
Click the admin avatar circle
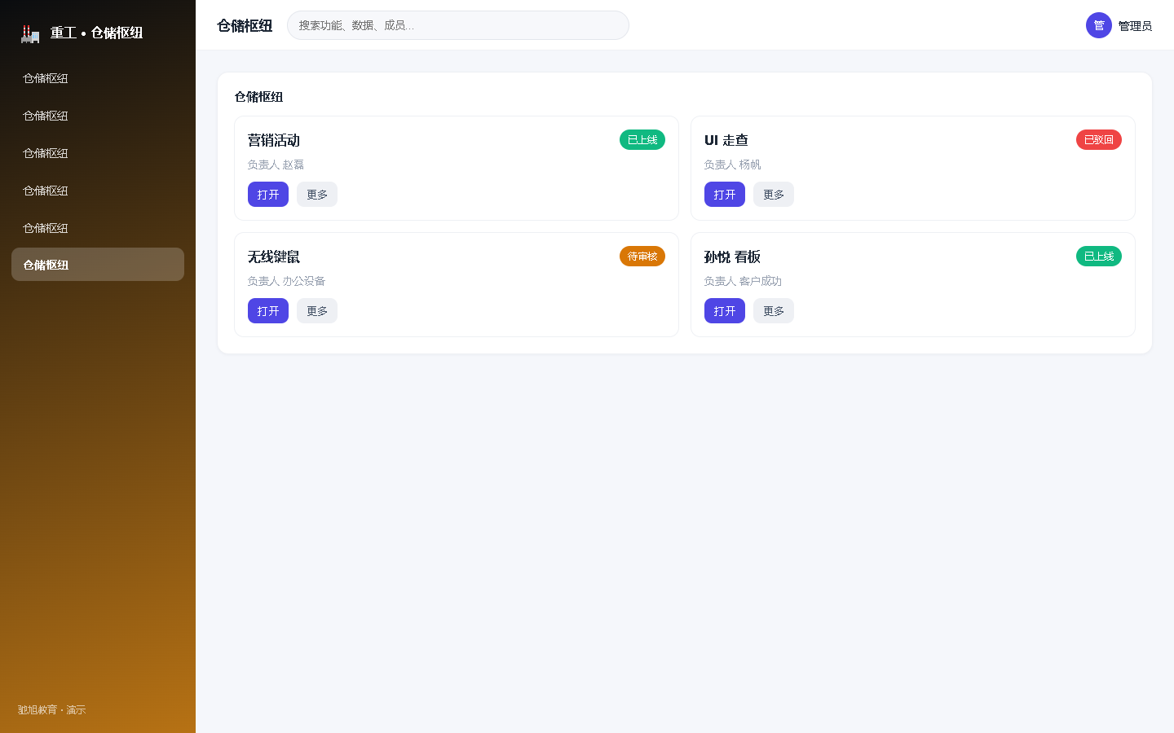1099,25
